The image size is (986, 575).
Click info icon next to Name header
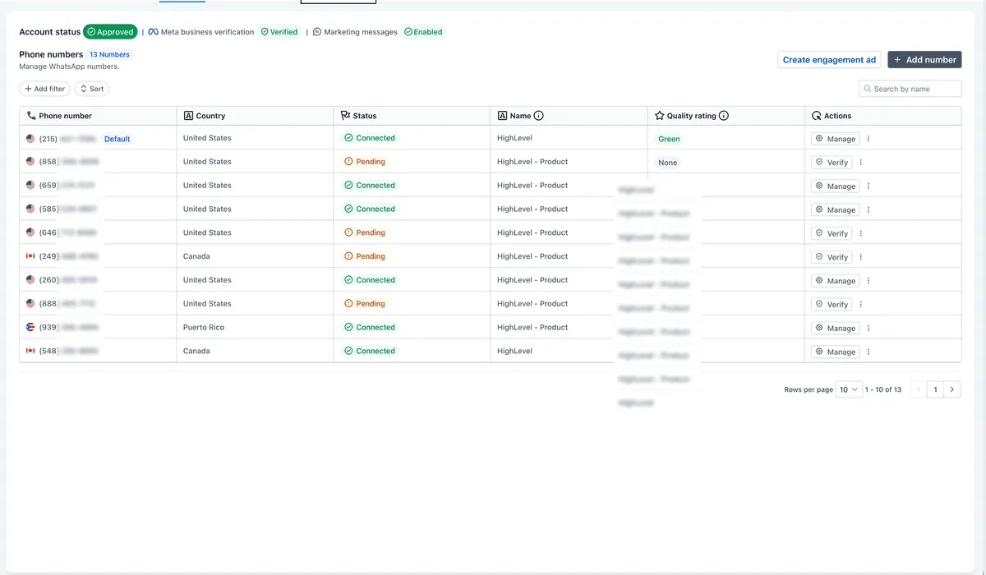point(539,116)
